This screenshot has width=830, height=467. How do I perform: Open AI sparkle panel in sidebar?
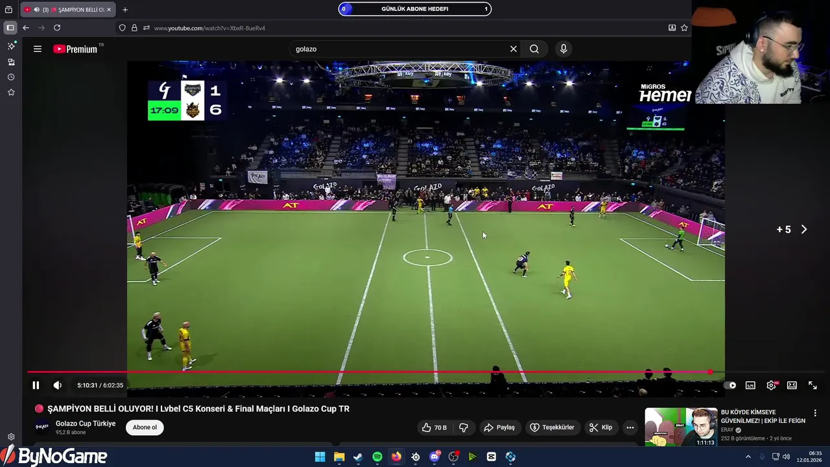click(x=11, y=46)
